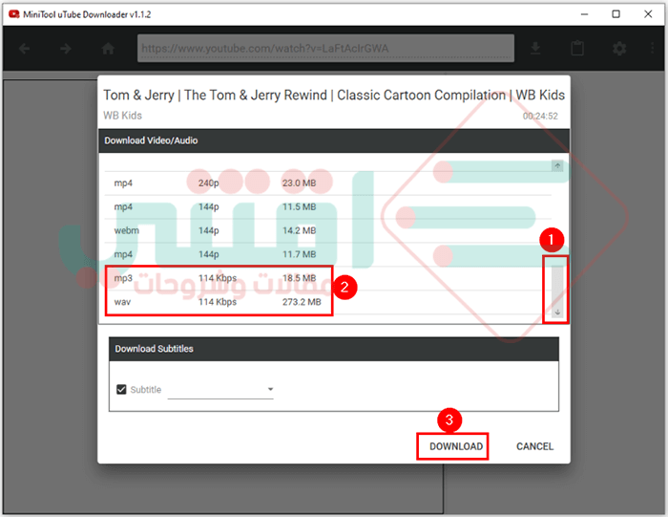Open the home page icon

pos(108,49)
